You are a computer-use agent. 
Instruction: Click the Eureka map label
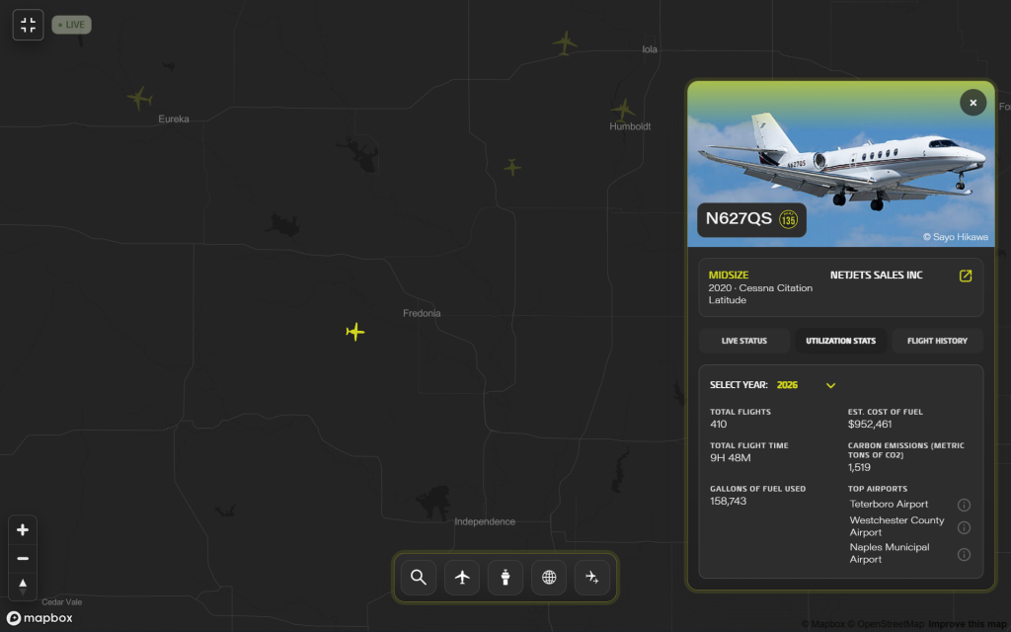[x=174, y=119]
